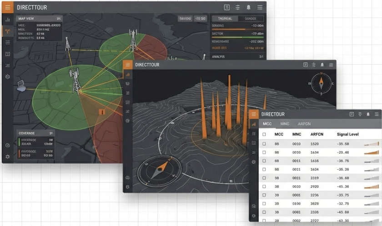Click the 08K0I0 button above the map
Viewport: 382px width, 226px height.
point(185,19)
